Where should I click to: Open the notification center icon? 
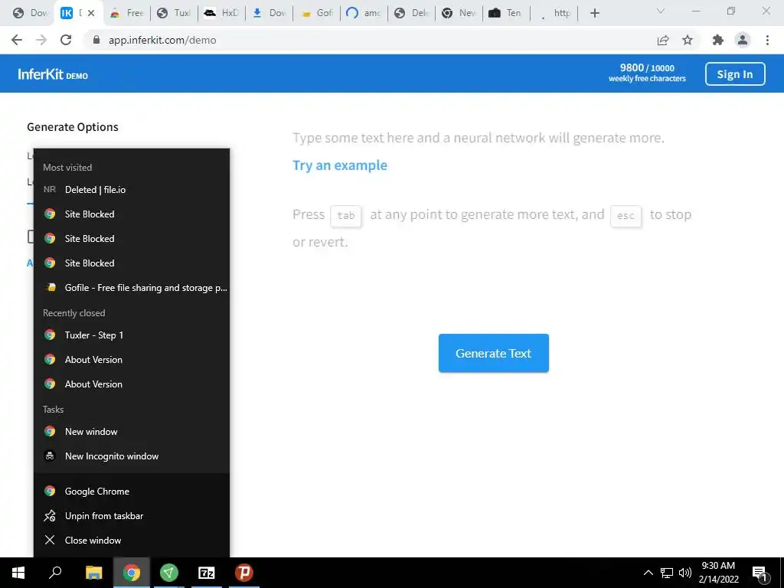[x=759, y=573]
